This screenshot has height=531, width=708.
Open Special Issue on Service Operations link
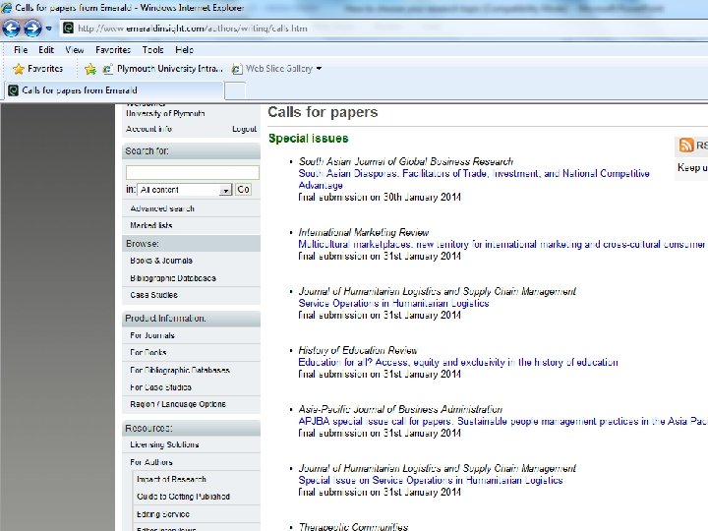pyautogui.click(x=431, y=481)
